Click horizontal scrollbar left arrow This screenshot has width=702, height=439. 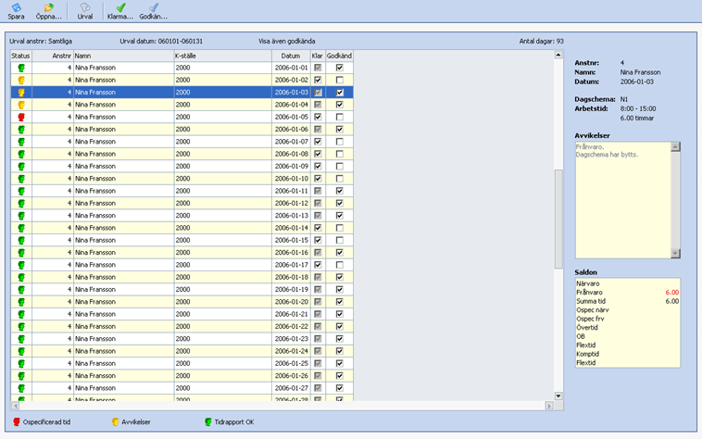(15, 406)
